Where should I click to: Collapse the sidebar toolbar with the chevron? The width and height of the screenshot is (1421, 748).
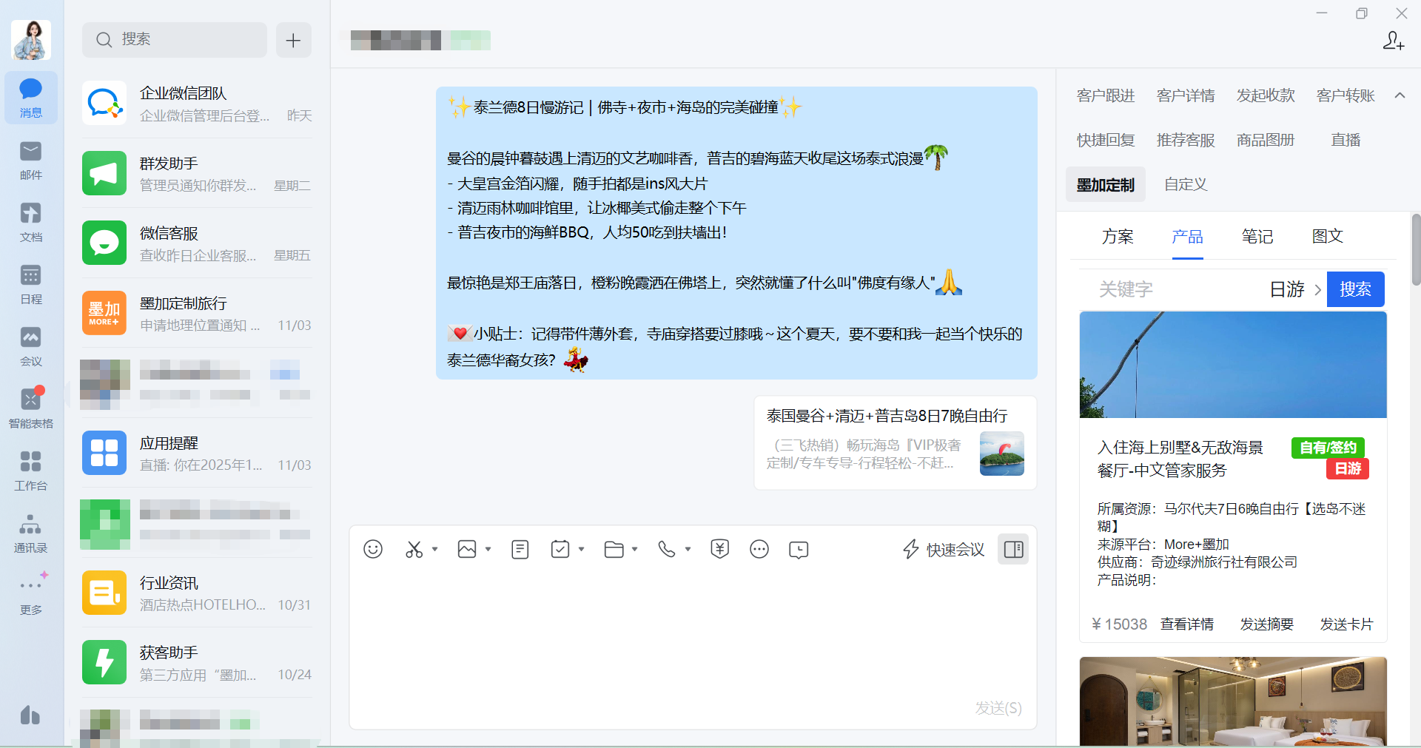coord(1400,95)
